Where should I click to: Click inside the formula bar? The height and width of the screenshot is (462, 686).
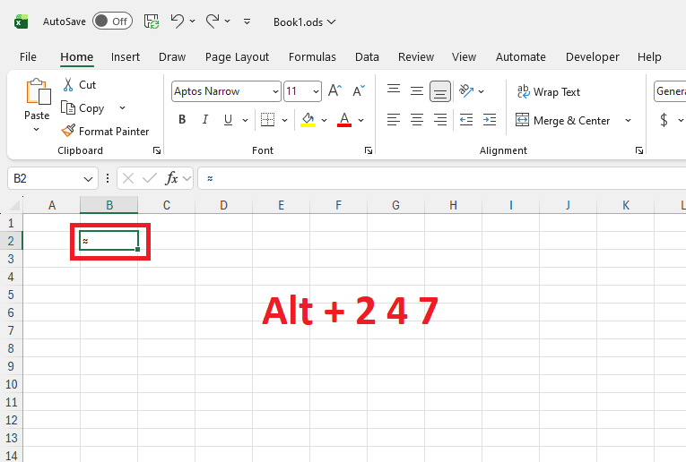click(442, 178)
